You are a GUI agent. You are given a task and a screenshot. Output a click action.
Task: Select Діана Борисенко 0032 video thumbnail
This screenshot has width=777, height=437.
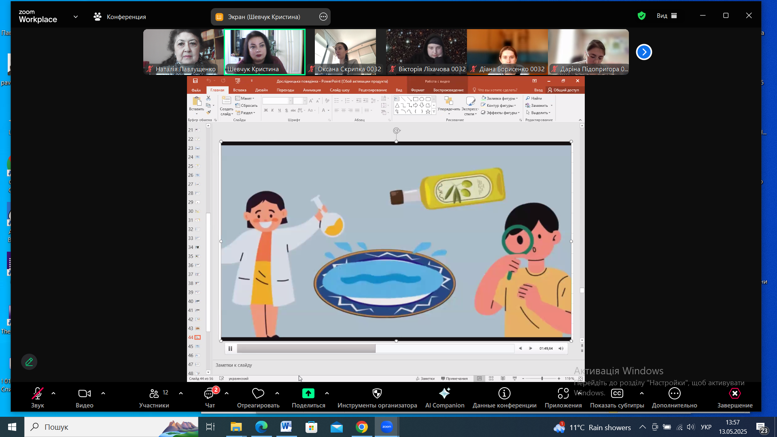(507, 52)
